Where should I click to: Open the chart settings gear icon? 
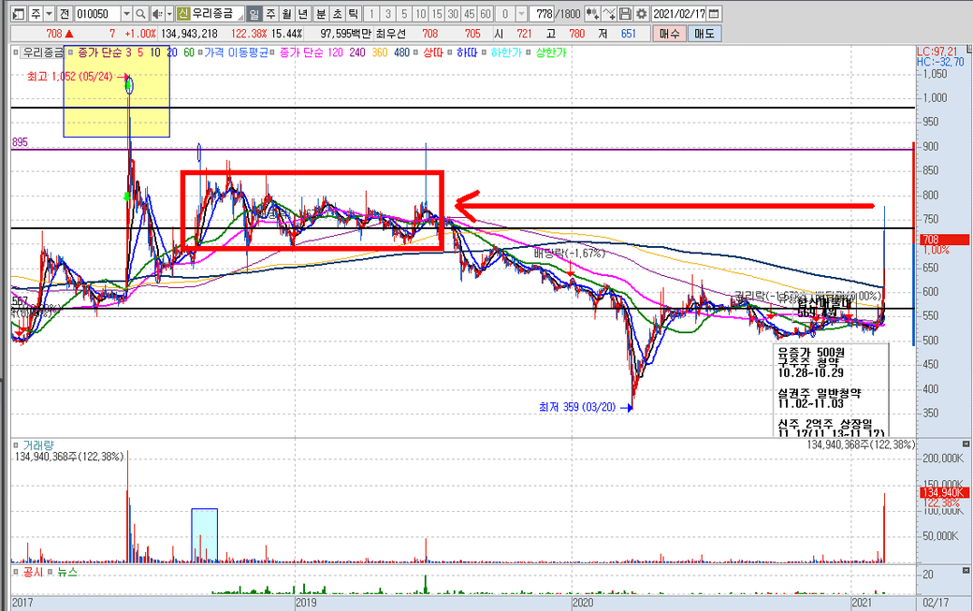point(640,14)
